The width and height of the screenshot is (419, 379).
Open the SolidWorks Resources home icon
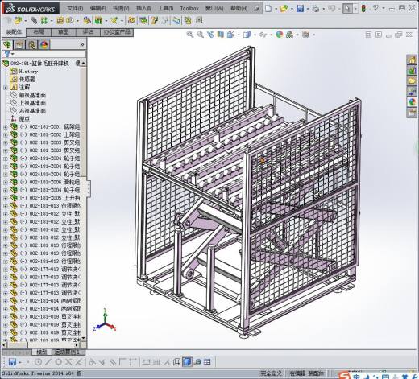pyautogui.click(x=412, y=60)
